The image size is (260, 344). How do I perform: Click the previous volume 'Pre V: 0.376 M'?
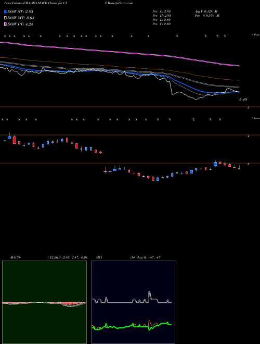pos(207,16)
